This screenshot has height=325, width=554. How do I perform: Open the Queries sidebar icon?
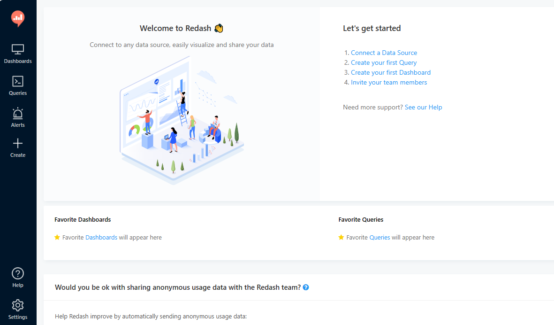tap(18, 81)
